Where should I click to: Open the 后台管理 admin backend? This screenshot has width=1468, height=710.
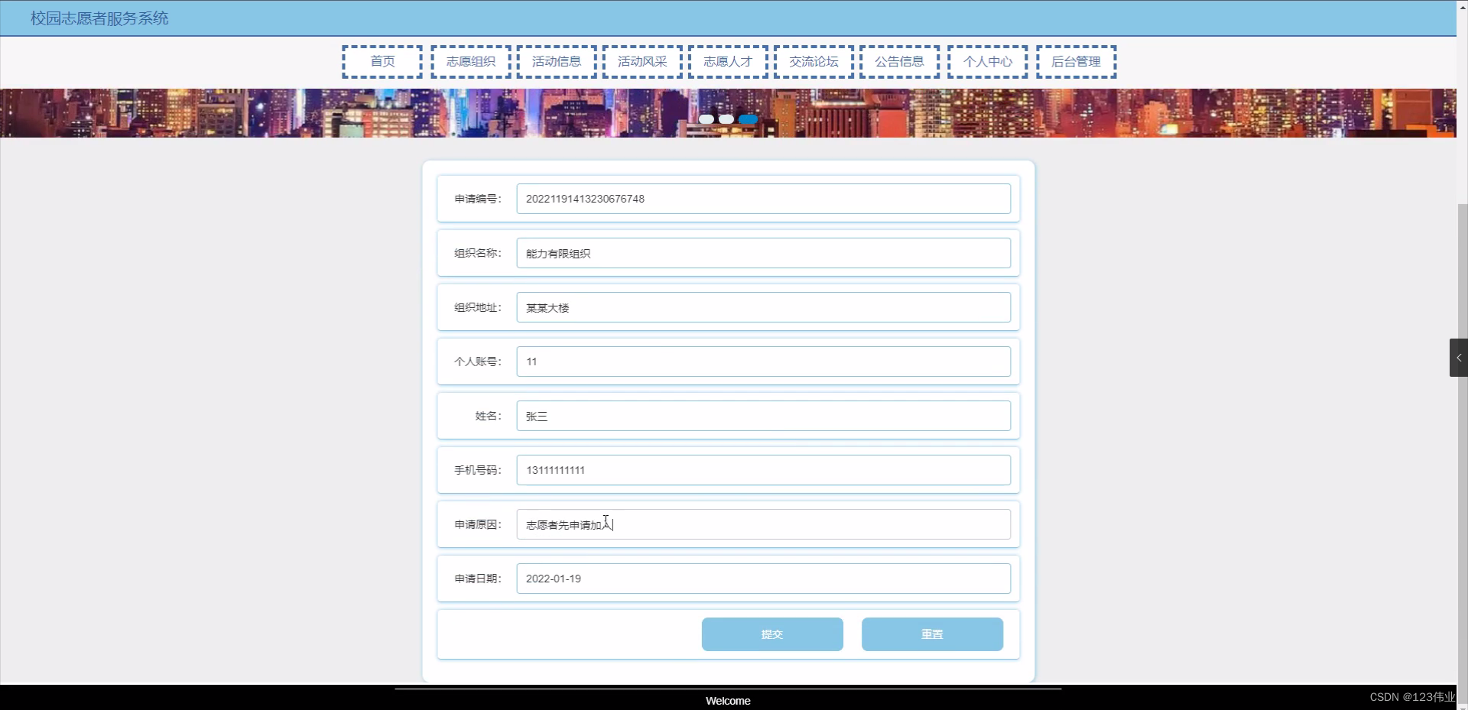point(1076,62)
